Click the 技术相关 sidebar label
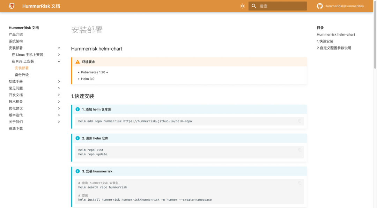Viewport: 377px width, 208px height. [x=16, y=102]
